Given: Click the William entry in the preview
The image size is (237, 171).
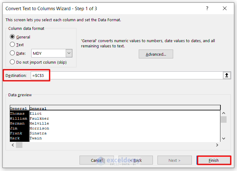Looking at the screenshot, I should pos(19,118).
